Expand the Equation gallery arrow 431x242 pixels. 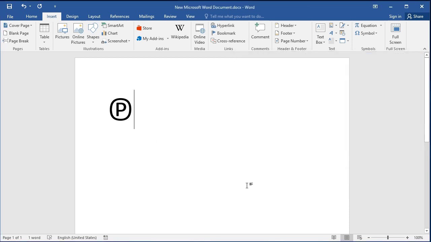[381, 26]
